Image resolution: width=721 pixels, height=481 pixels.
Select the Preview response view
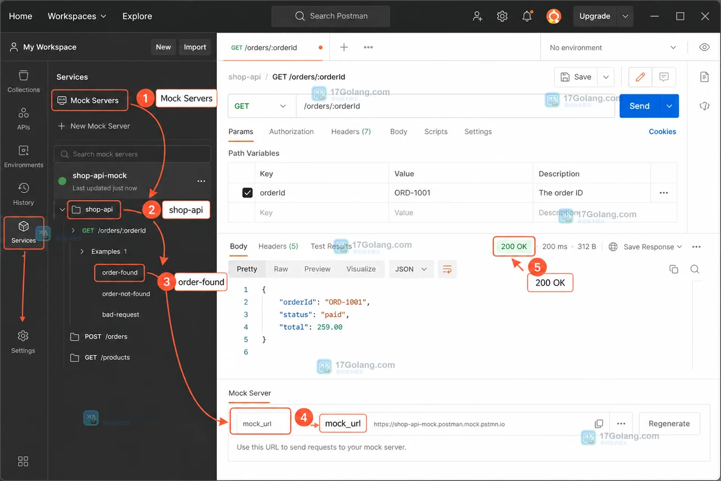pos(318,269)
